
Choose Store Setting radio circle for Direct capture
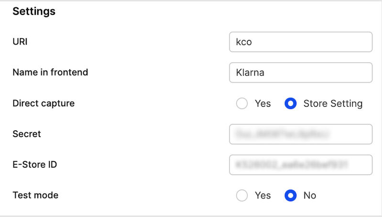(x=290, y=104)
